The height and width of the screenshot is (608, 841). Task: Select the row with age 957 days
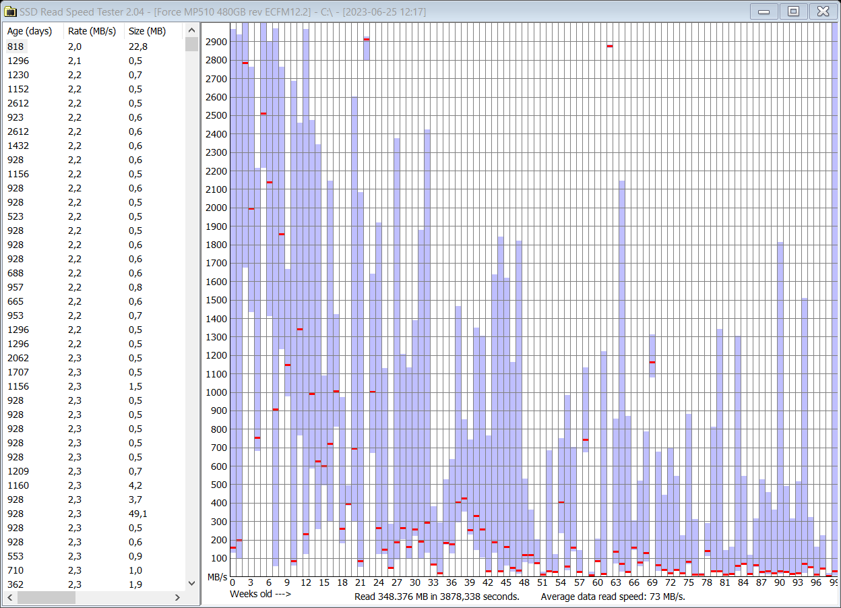click(x=94, y=287)
